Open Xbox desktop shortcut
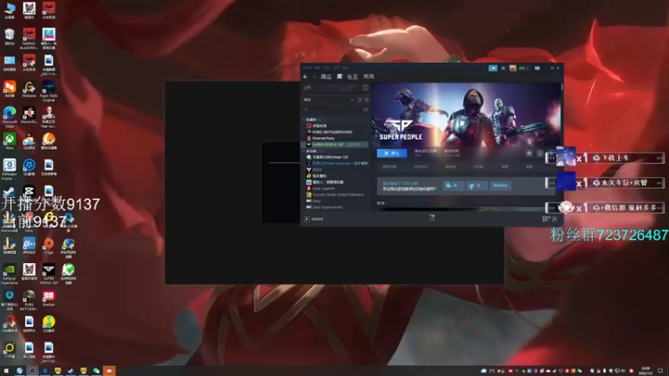This screenshot has height=376, width=669. point(9,141)
